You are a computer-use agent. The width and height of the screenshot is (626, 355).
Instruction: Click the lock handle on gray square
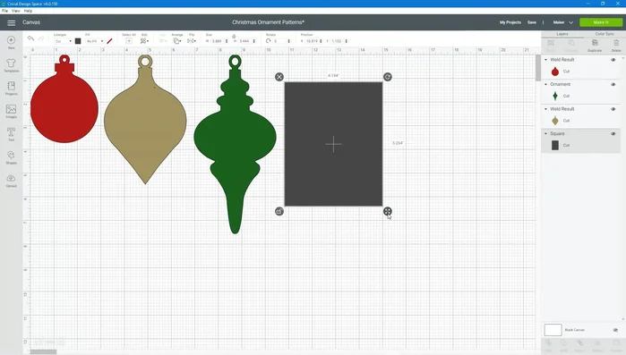[x=279, y=211]
